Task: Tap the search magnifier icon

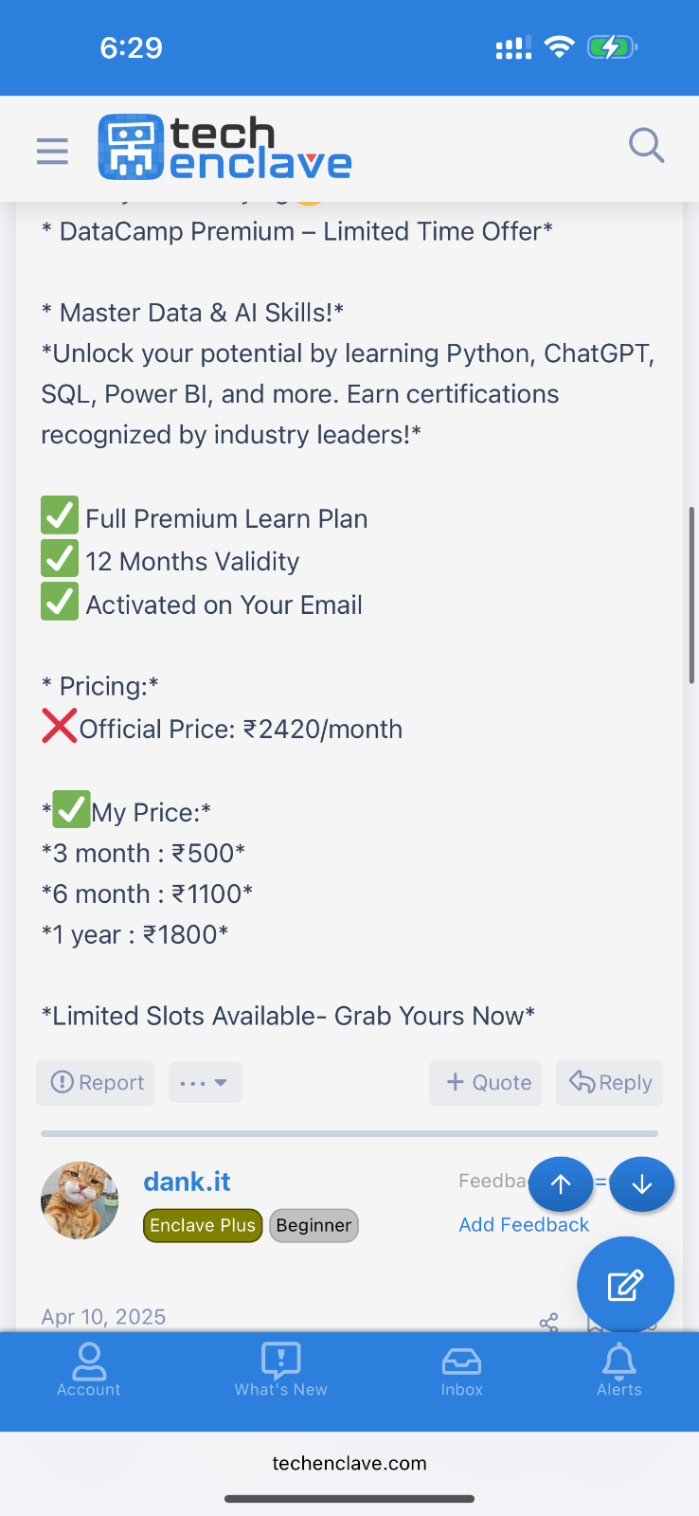Action: point(646,146)
